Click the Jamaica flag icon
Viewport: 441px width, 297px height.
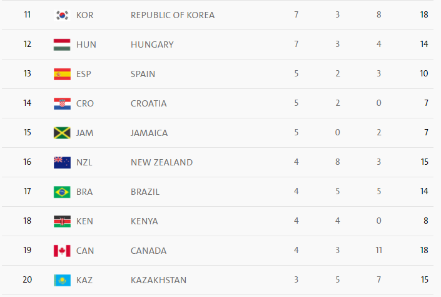point(62,133)
